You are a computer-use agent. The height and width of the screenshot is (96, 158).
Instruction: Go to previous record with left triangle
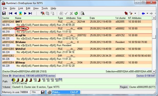[15, 13]
